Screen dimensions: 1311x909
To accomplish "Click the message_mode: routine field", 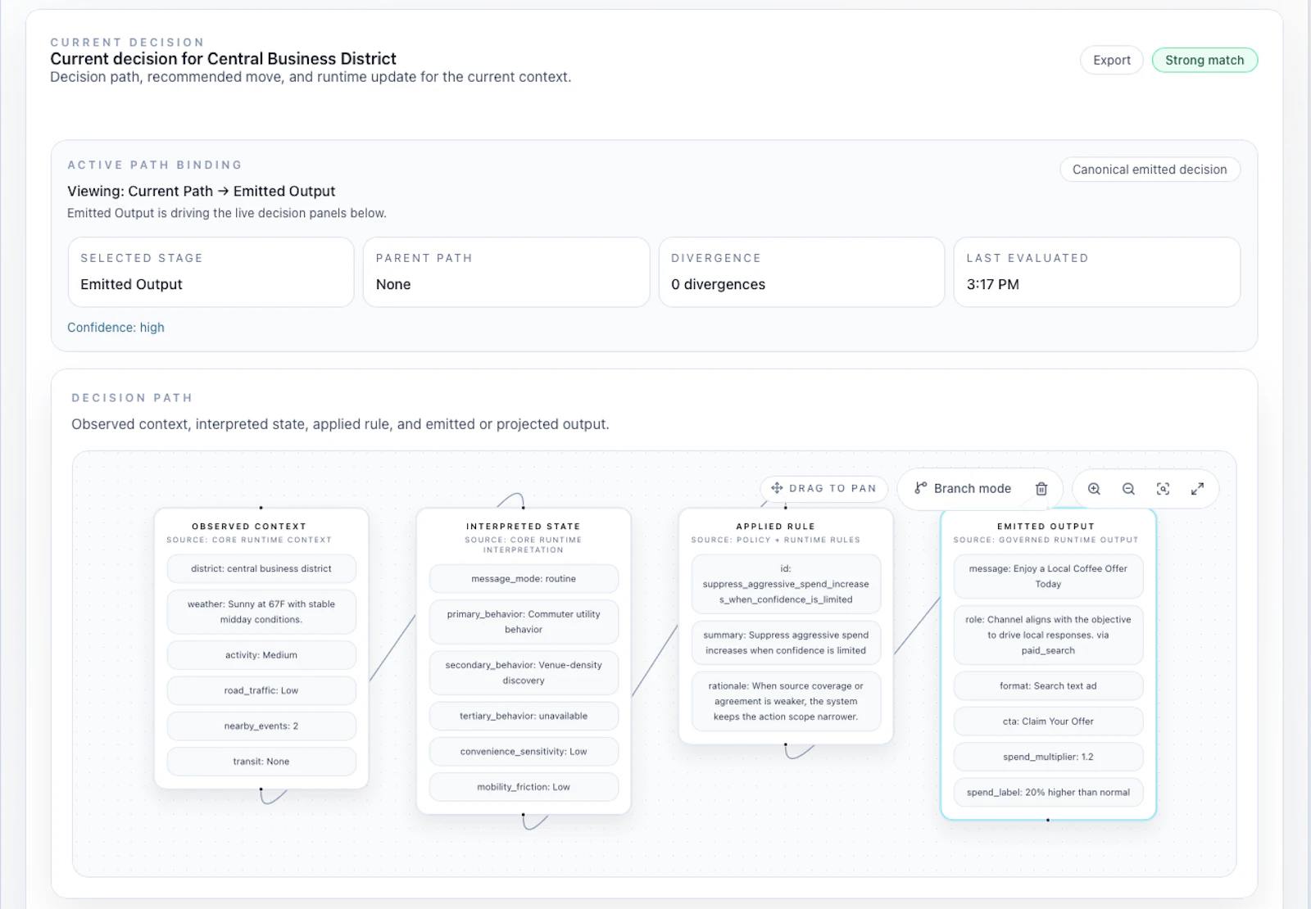I will 524,578.
